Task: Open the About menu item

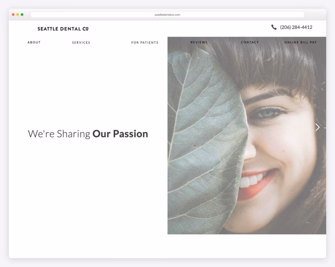Action: coord(34,42)
